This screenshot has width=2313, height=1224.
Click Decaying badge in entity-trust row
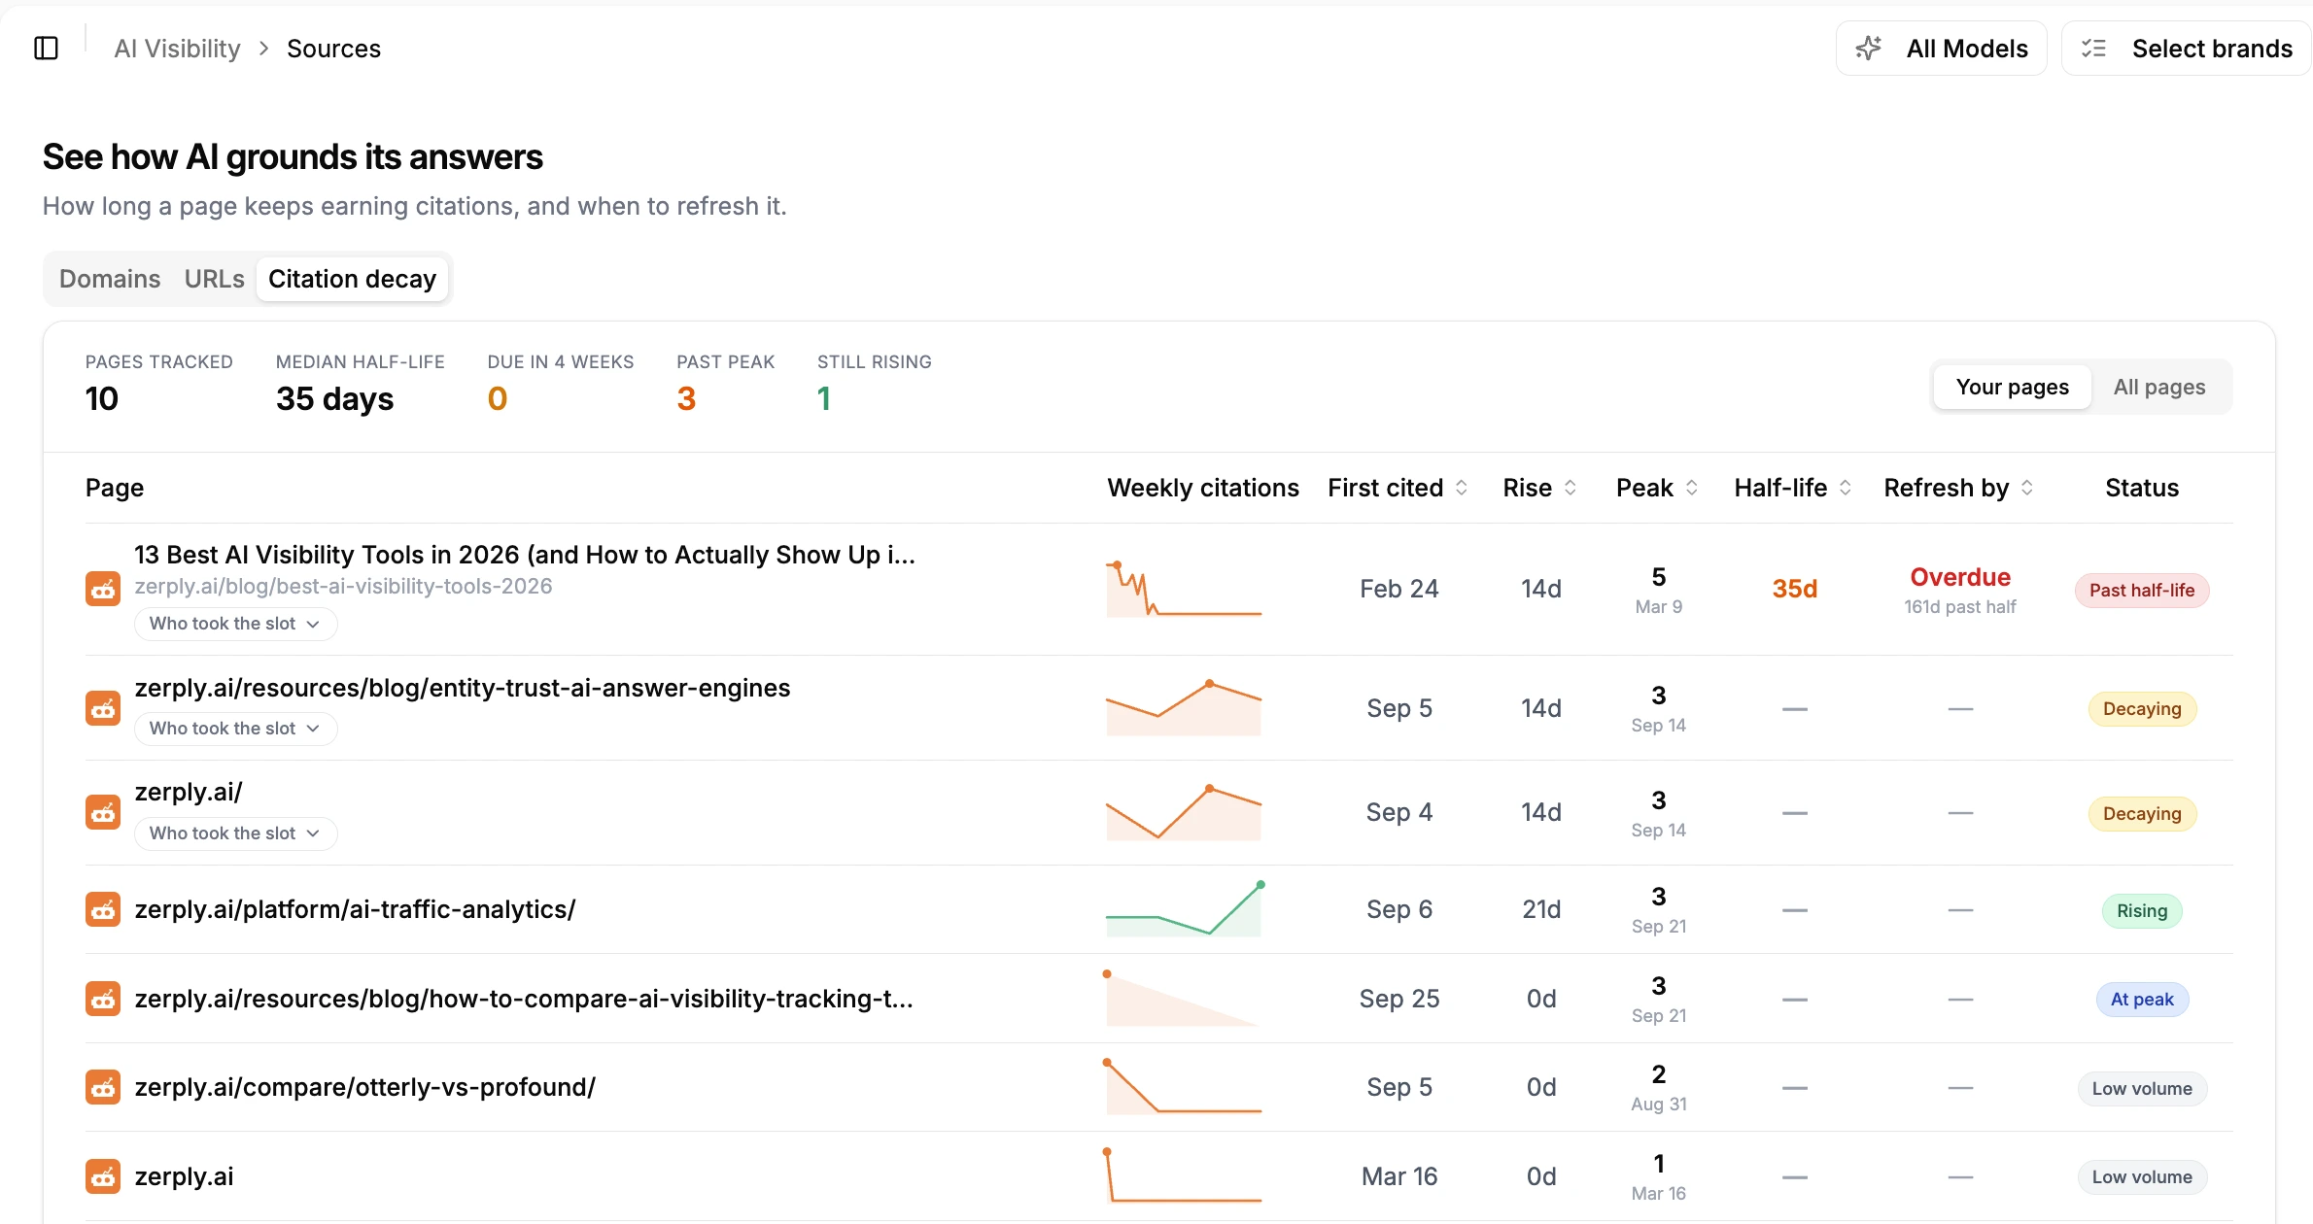tap(2142, 709)
